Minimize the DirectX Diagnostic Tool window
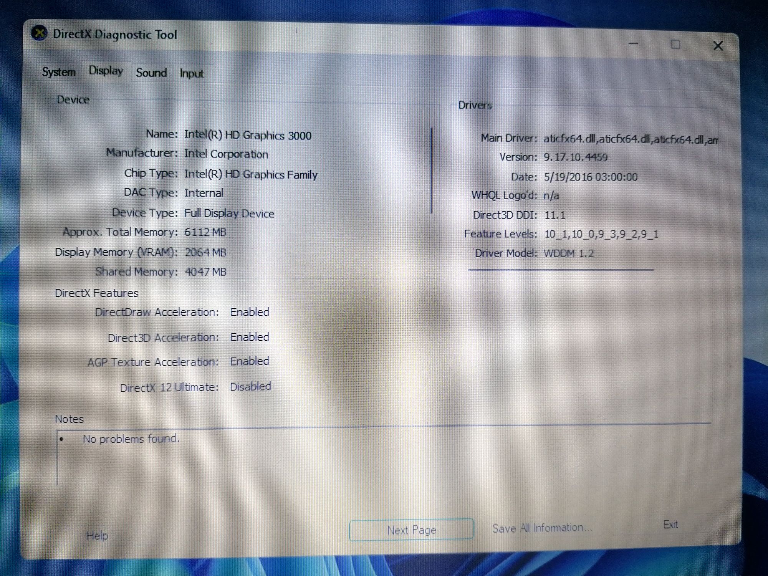The height and width of the screenshot is (576, 768). click(x=633, y=44)
